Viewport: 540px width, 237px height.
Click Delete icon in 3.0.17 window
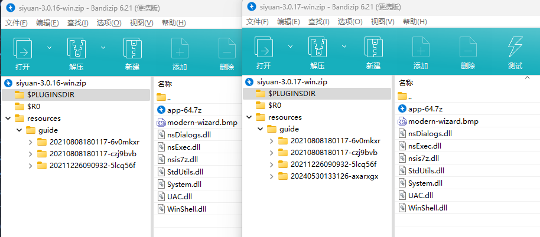468,47
